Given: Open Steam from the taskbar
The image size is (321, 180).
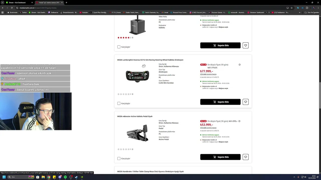Looking at the screenshot, I should click(x=76, y=177).
